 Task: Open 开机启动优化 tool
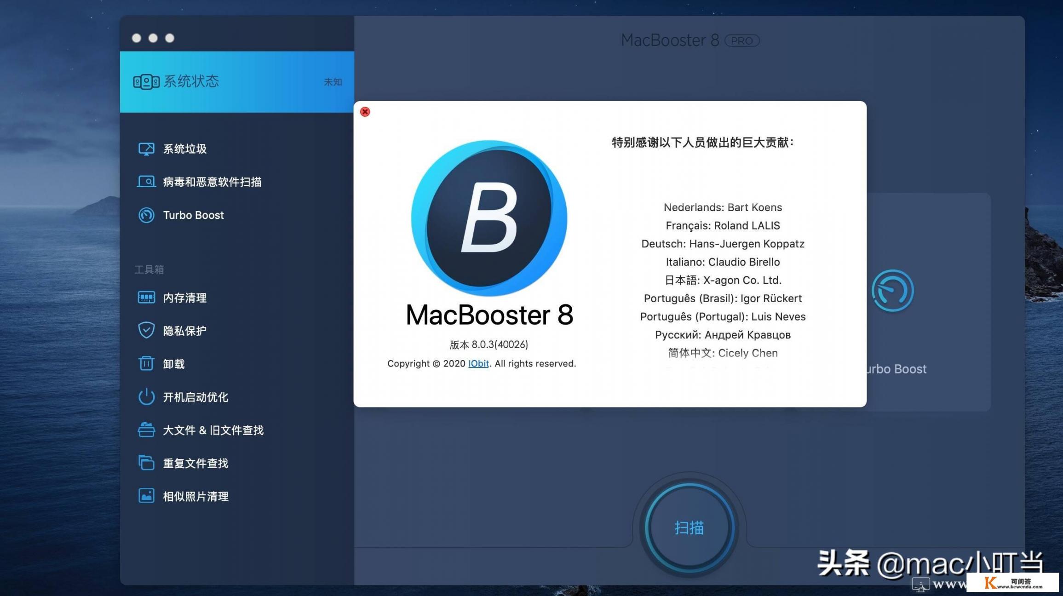[x=196, y=397]
